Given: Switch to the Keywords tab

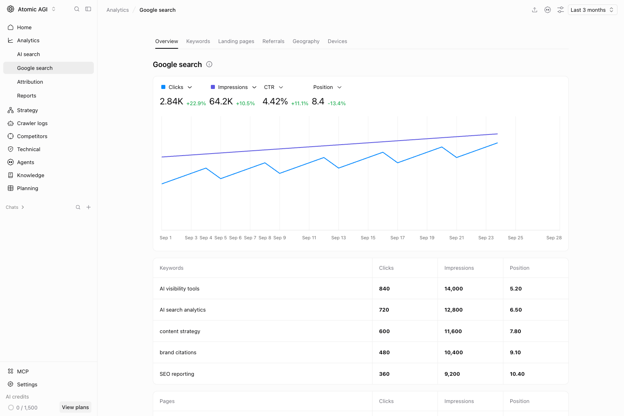Looking at the screenshot, I should 198,41.
